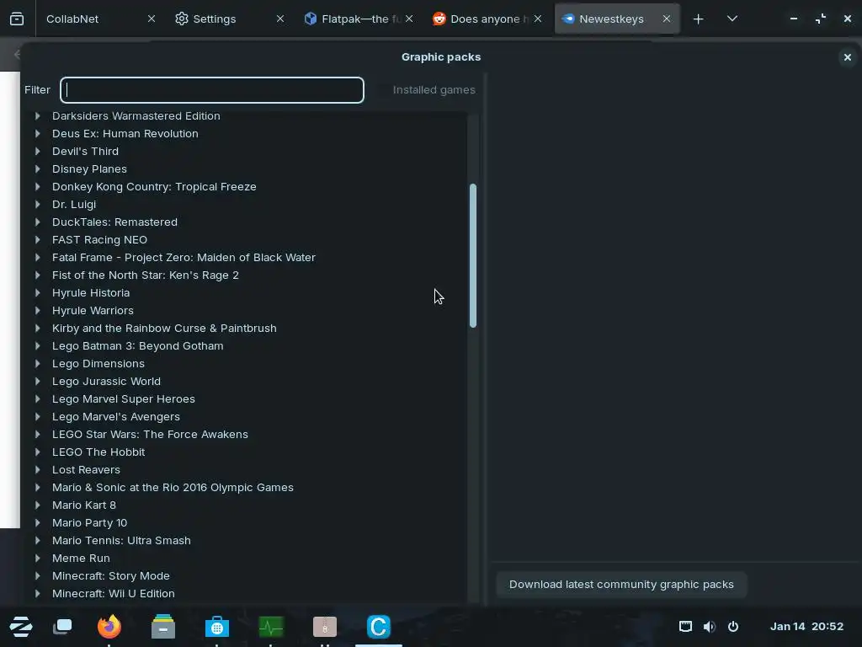Close the Settings tab

(x=280, y=19)
